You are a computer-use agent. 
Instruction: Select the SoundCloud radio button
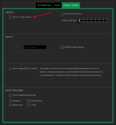29,101
